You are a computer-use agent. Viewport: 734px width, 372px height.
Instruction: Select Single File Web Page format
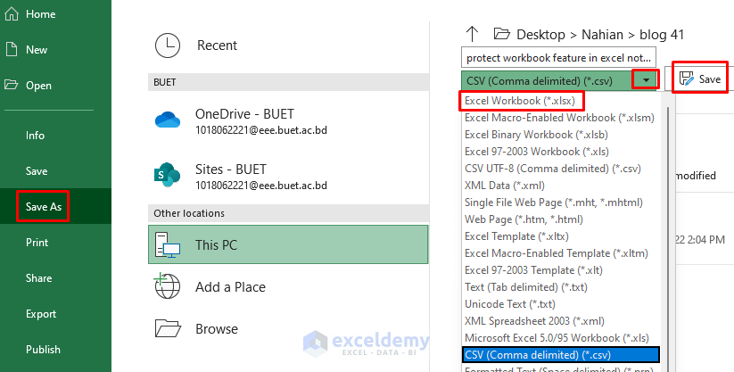pos(553,202)
